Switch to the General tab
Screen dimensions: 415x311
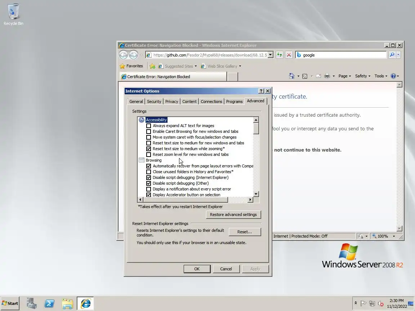coord(136,102)
